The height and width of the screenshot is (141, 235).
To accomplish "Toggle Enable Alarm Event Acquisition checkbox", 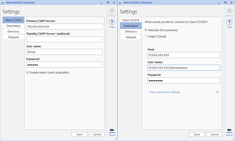I will coord(28,72).
